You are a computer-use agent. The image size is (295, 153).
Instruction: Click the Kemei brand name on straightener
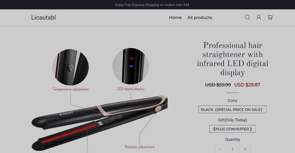tap(66, 113)
